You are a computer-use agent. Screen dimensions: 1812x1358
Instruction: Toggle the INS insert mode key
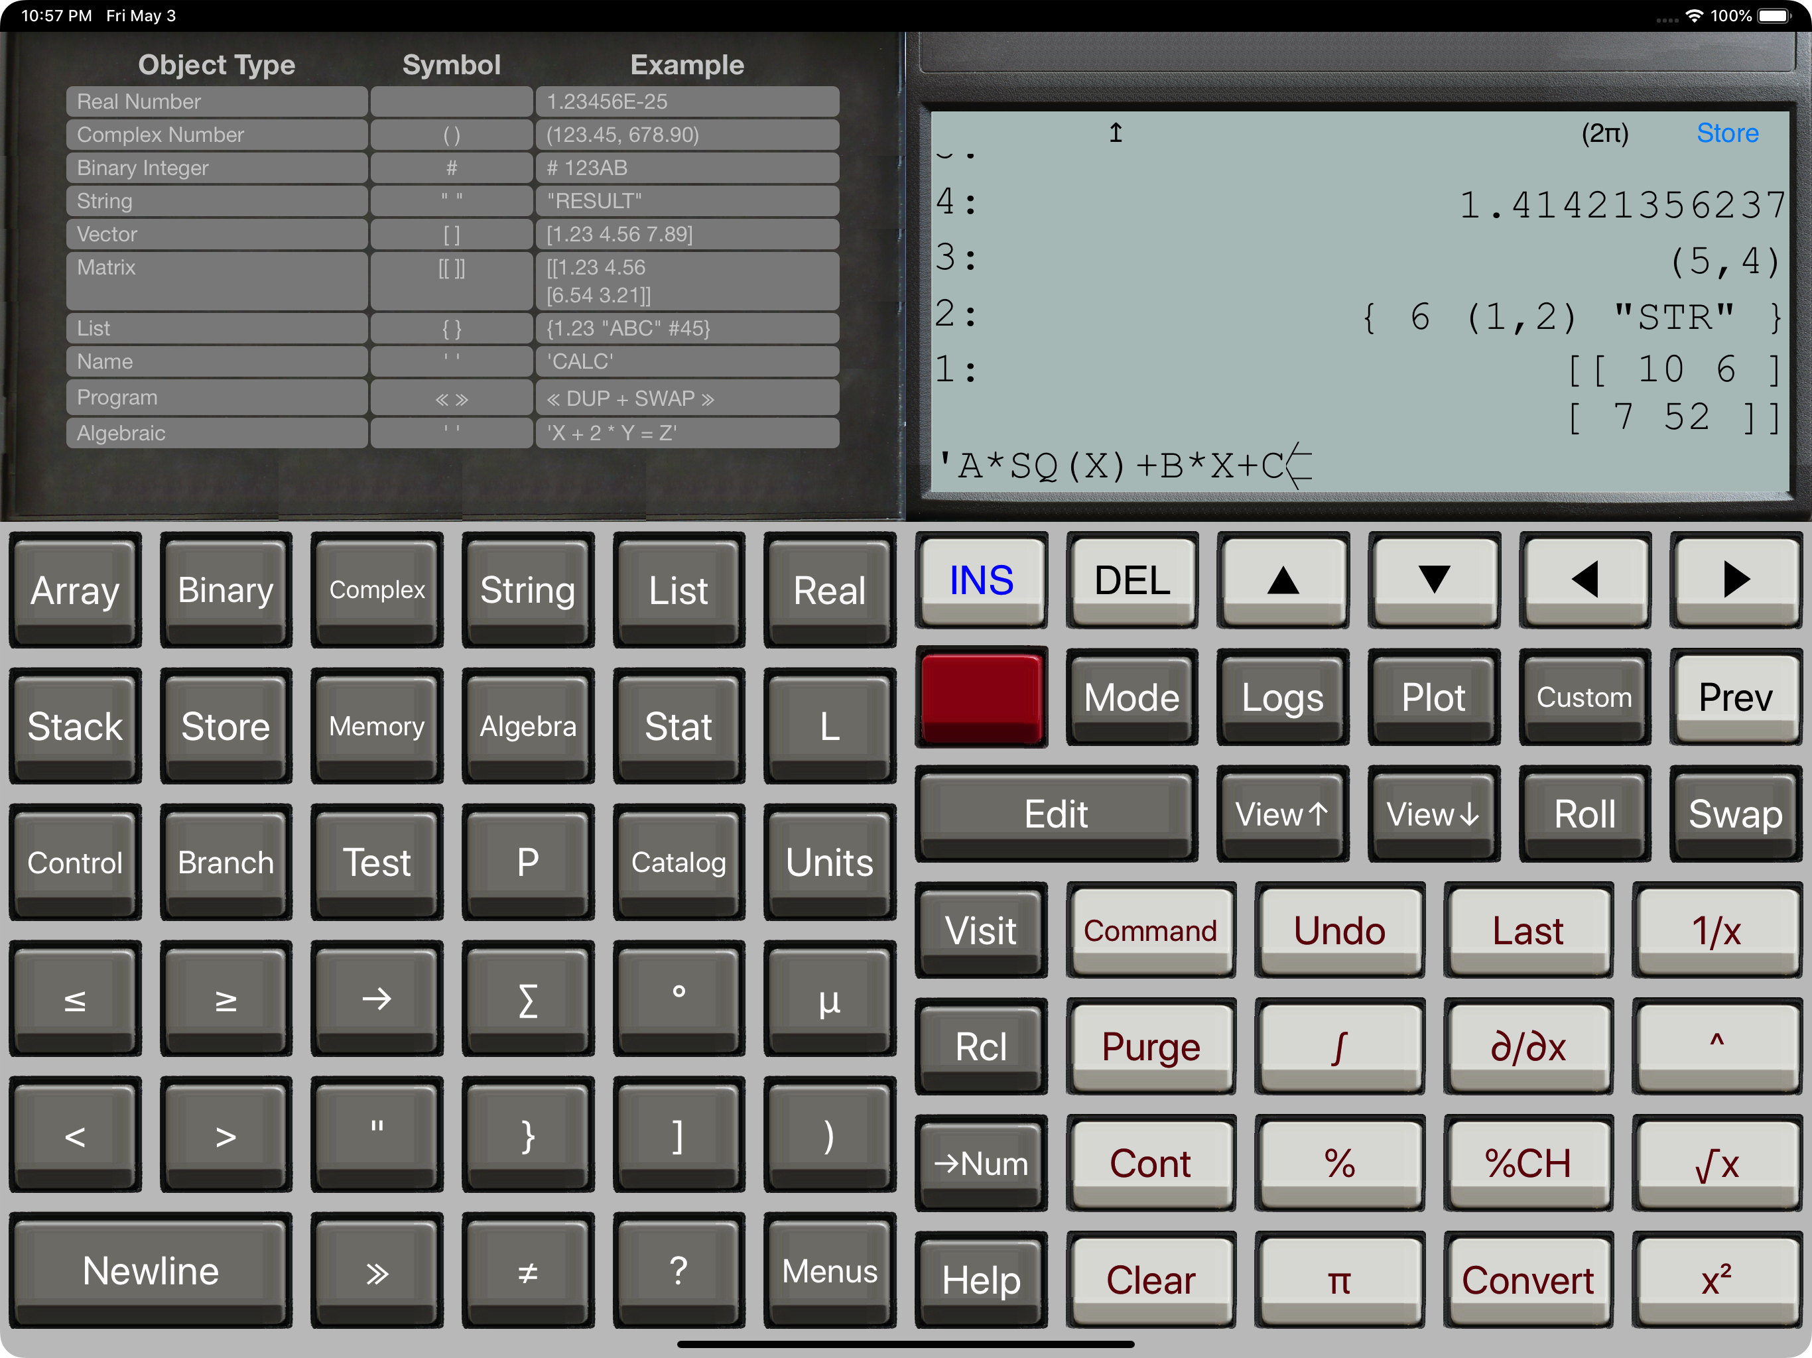tap(982, 580)
